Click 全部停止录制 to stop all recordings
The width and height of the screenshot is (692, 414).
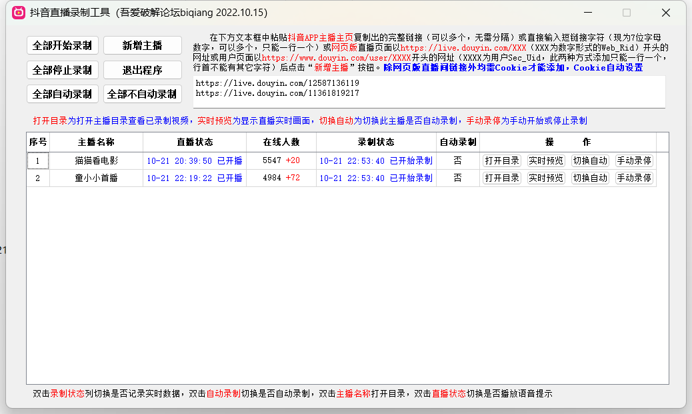63,70
